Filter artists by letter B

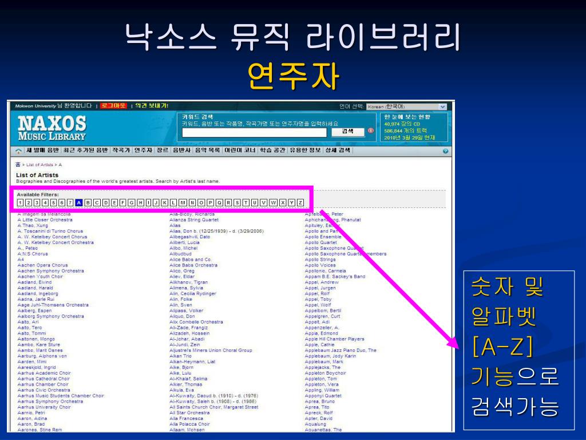(88, 203)
